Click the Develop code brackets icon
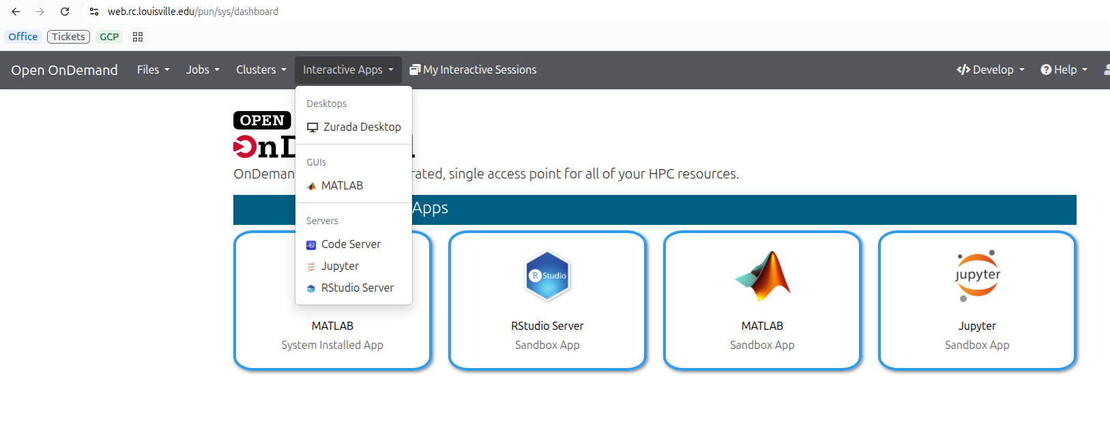The image size is (1110, 430). pos(963,70)
